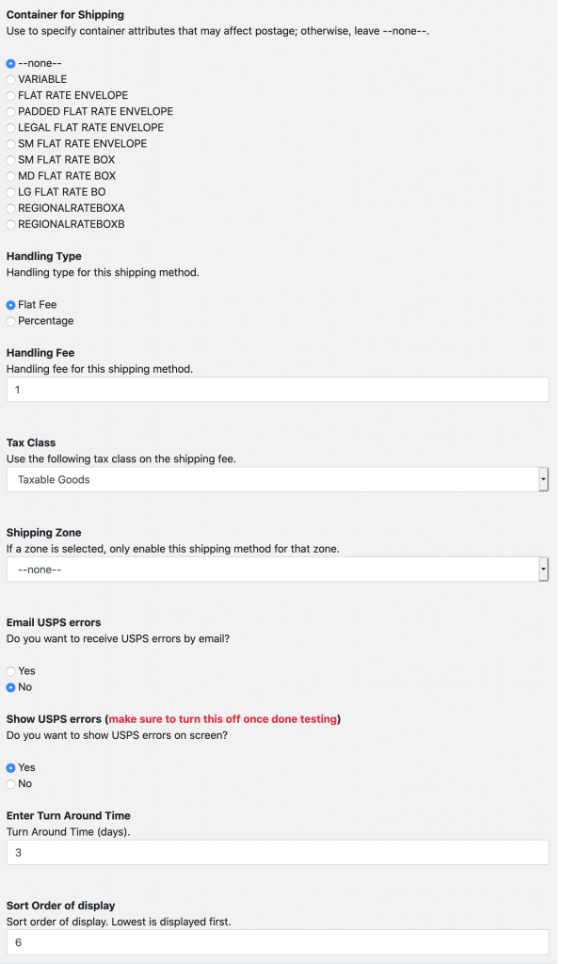Click the Handling Fee input field
562x964 pixels.
[278, 390]
